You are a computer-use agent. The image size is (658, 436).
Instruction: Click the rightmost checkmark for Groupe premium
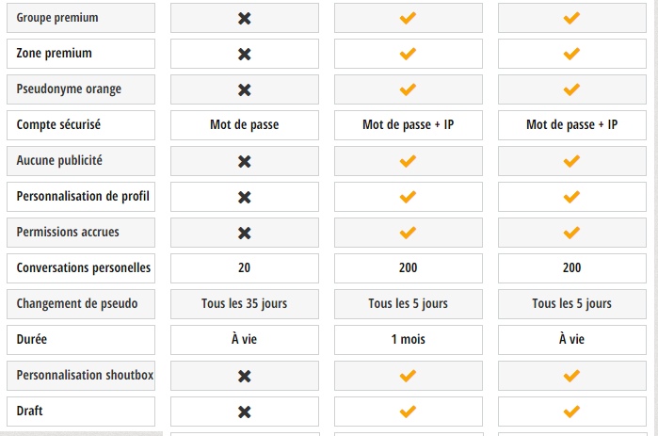571,18
